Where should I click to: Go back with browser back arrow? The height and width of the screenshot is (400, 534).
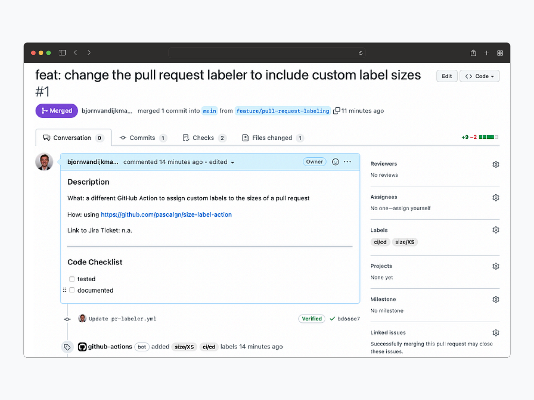[x=76, y=53]
